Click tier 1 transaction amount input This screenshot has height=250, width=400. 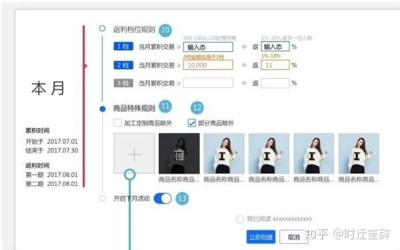(x=208, y=47)
